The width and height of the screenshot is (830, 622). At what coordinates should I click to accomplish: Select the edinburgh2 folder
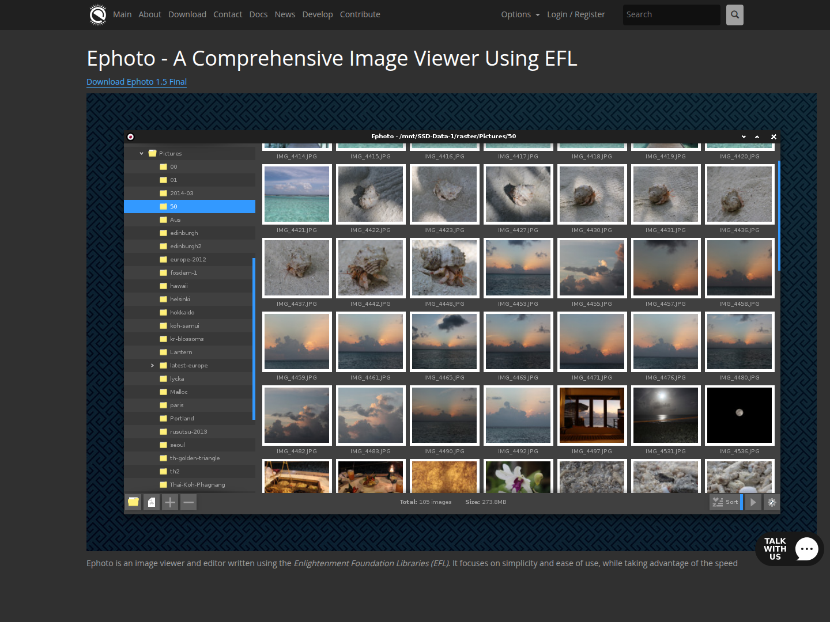[x=190, y=246]
